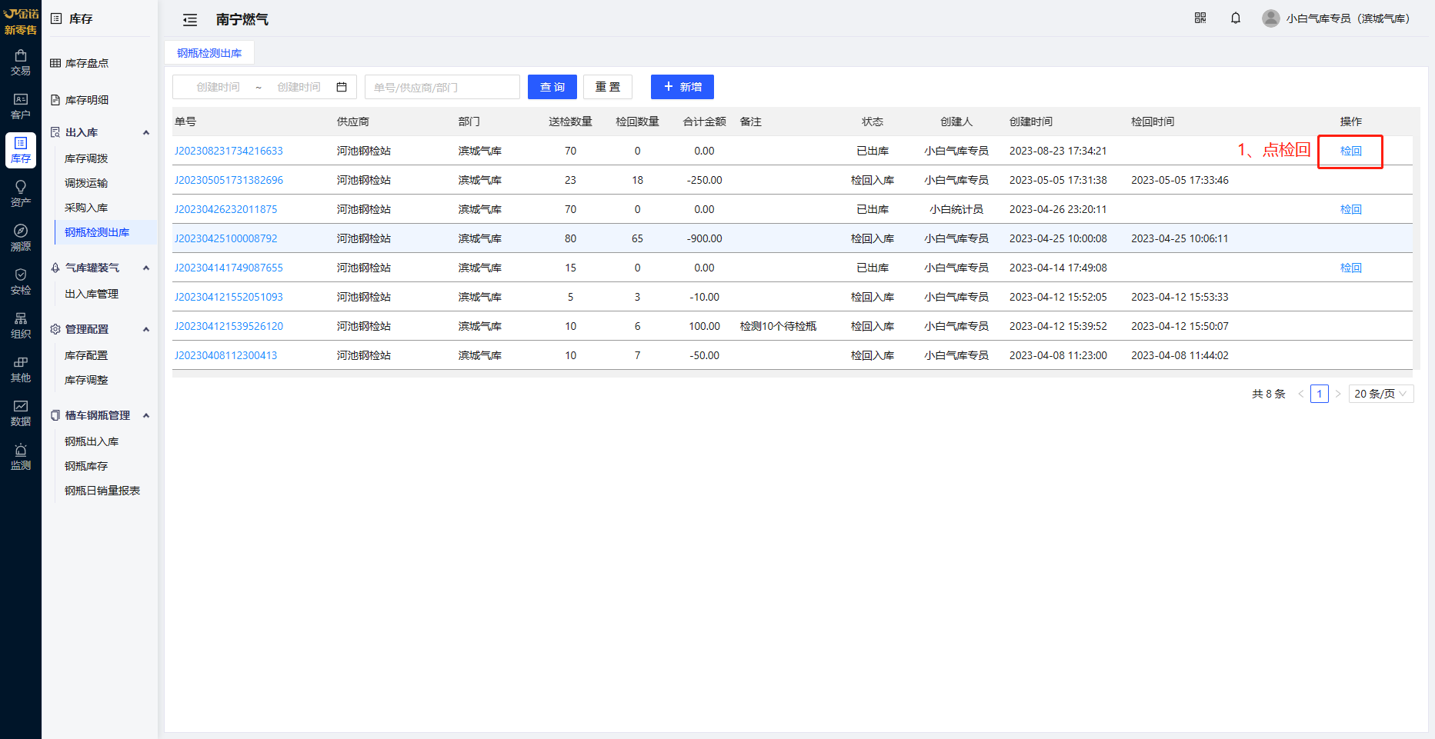
Task: Open the calendar icon in date range
Action: (342, 87)
